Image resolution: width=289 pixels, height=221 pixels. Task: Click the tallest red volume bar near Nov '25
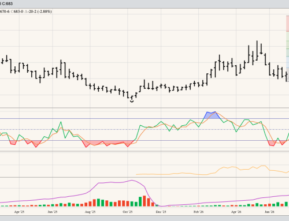pos(144,201)
